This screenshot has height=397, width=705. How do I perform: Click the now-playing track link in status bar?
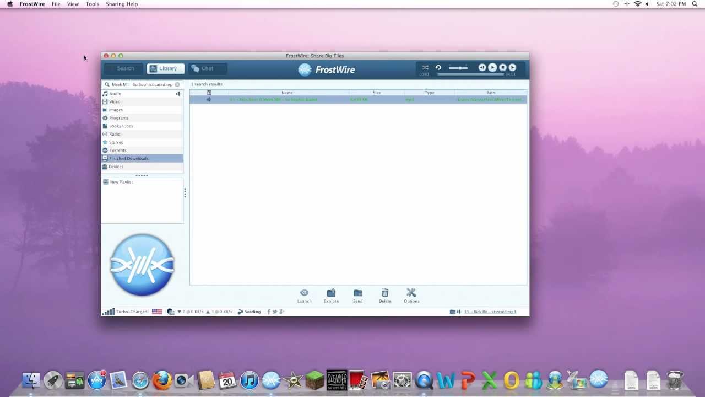point(490,312)
